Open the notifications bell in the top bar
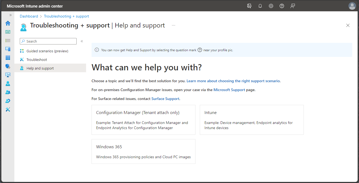This screenshot has height=183, width=359. pyautogui.click(x=260, y=6)
